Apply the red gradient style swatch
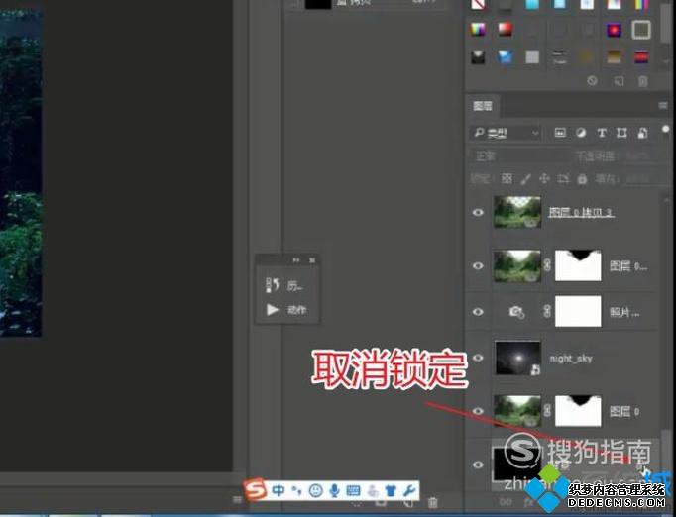The image size is (676, 517). click(x=506, y=30)
